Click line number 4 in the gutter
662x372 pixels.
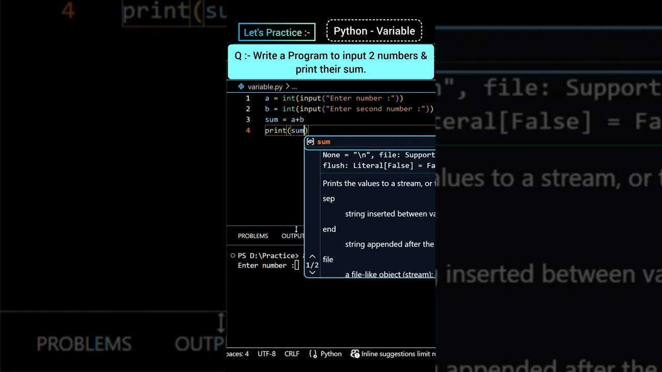coord(248,131)
